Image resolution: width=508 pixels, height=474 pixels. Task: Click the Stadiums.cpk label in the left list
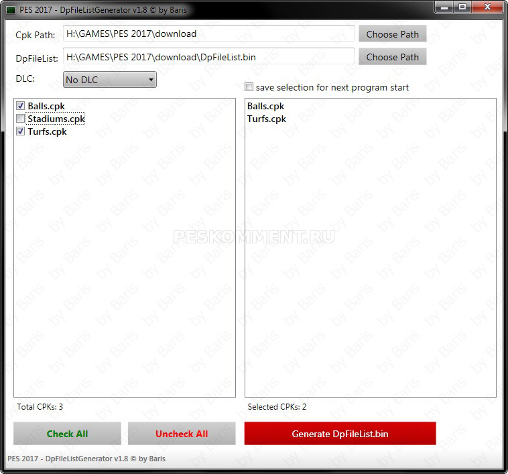[56, 119]
